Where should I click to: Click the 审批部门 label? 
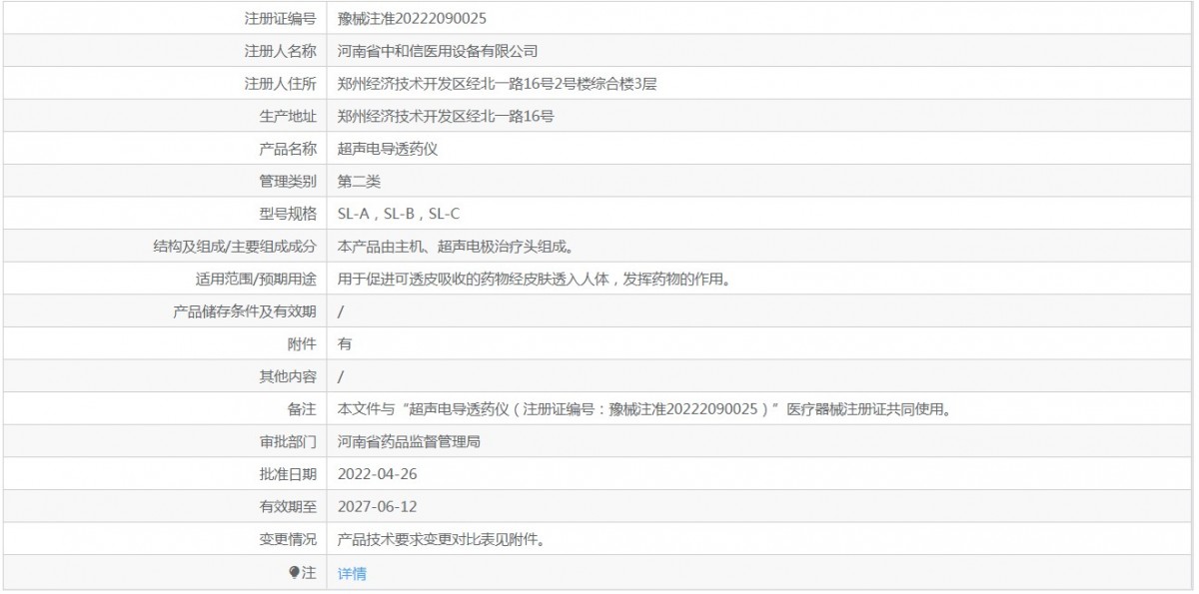click(287, 441)
